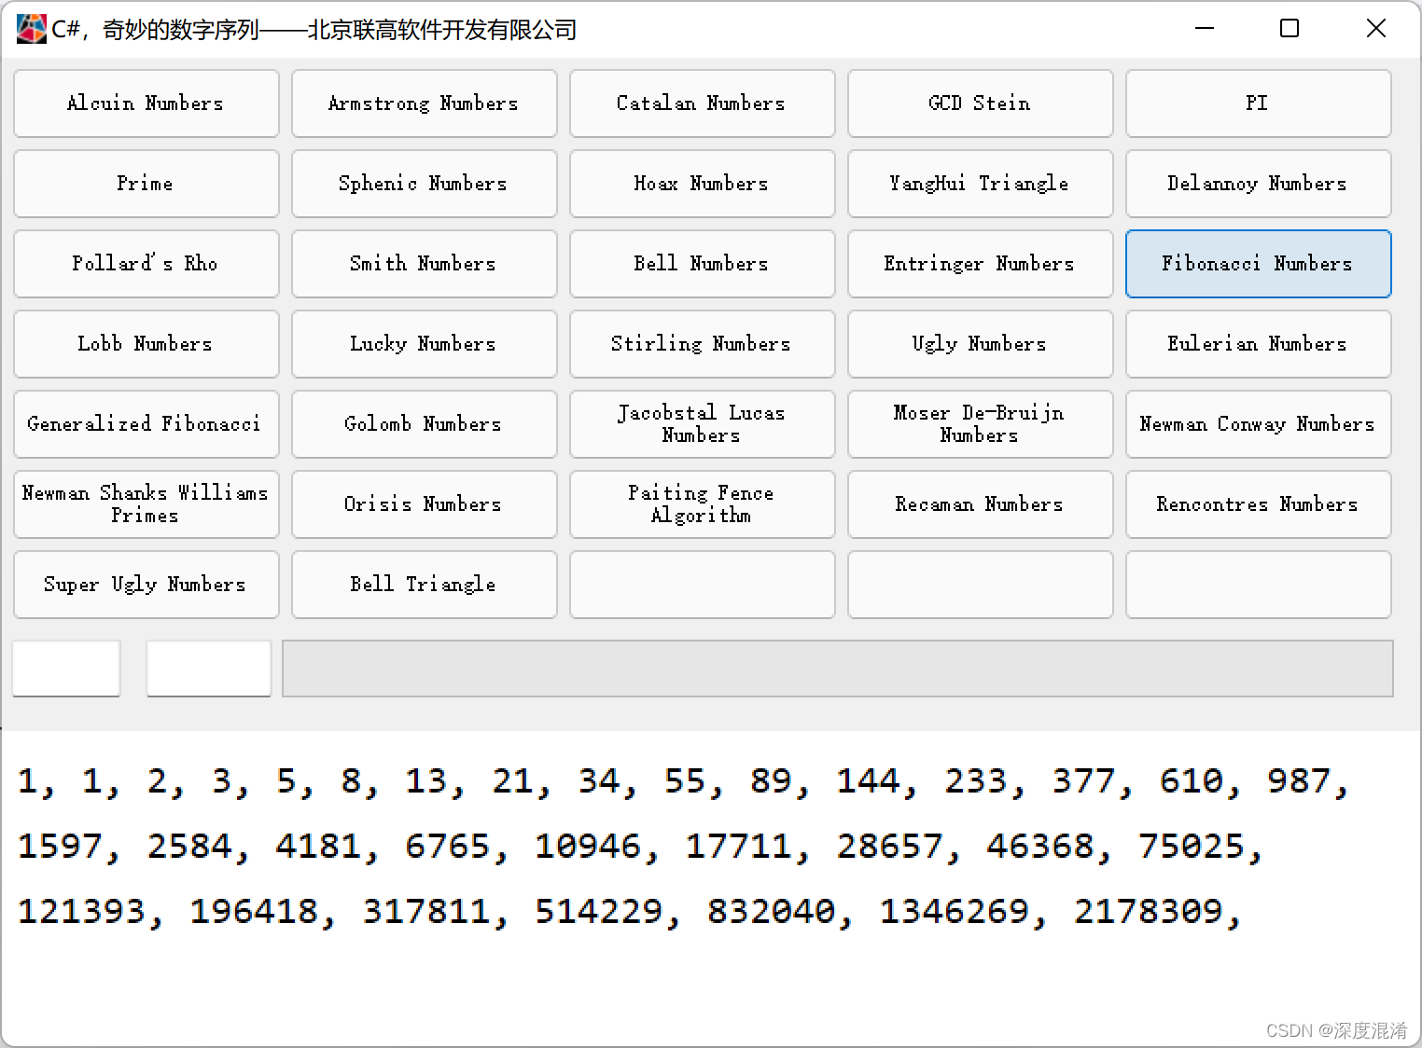This screenshot has height=1048, width=1422.
Task: Open Orisis Numbers
Action: [424, 504]
